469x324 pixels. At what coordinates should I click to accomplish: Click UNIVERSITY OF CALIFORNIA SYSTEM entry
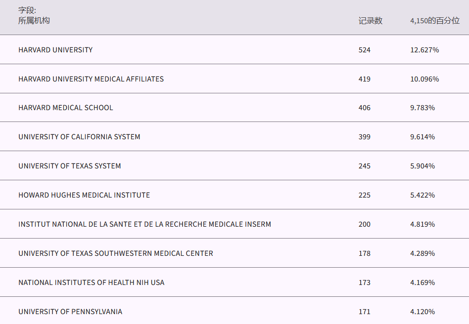pyautogui.click(x=79, y=137)
